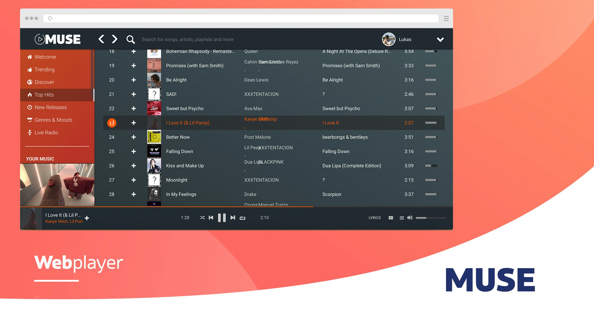Open Lukas profile avatar

[388, 39]
